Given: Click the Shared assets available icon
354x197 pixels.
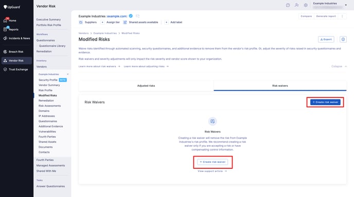Looking at the screenshot, I should [x=125, y=22].
